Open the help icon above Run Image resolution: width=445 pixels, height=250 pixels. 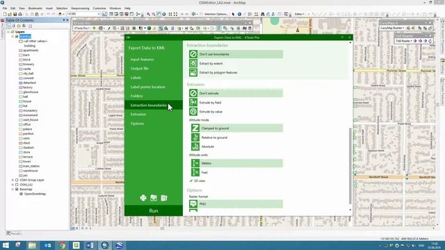pos(164,198)
